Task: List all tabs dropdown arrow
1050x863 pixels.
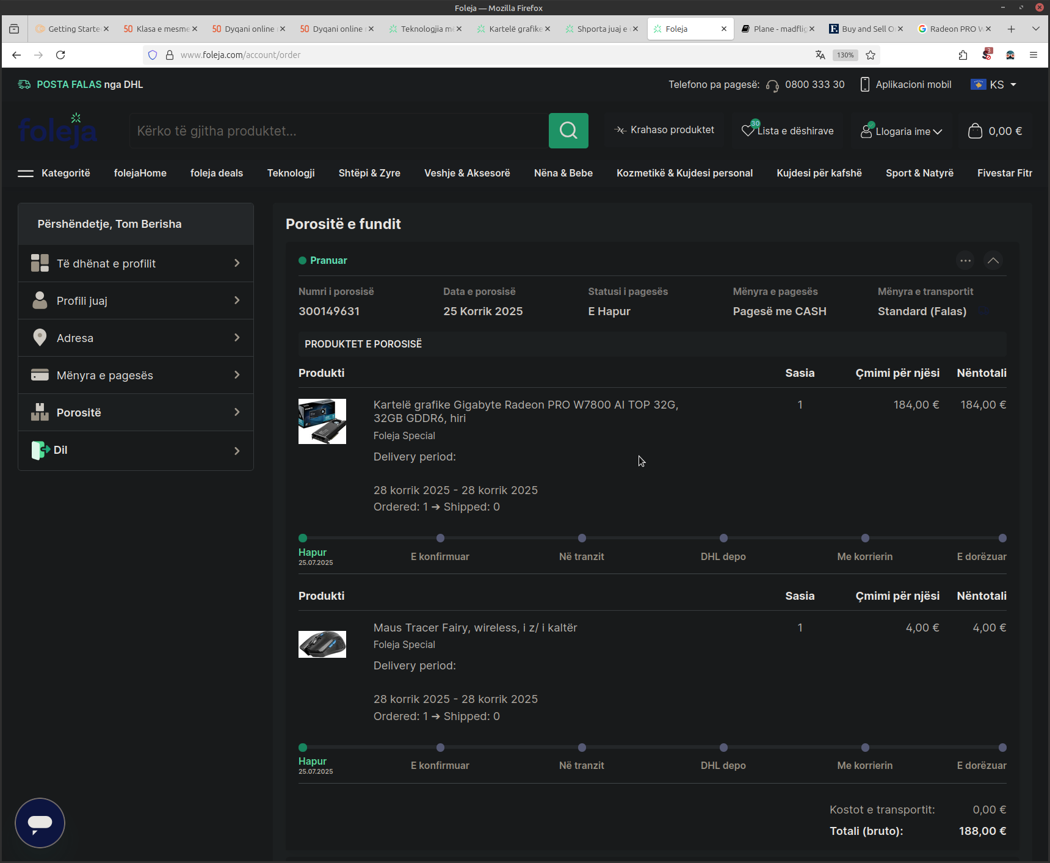Action: (x=1036, y=29)
